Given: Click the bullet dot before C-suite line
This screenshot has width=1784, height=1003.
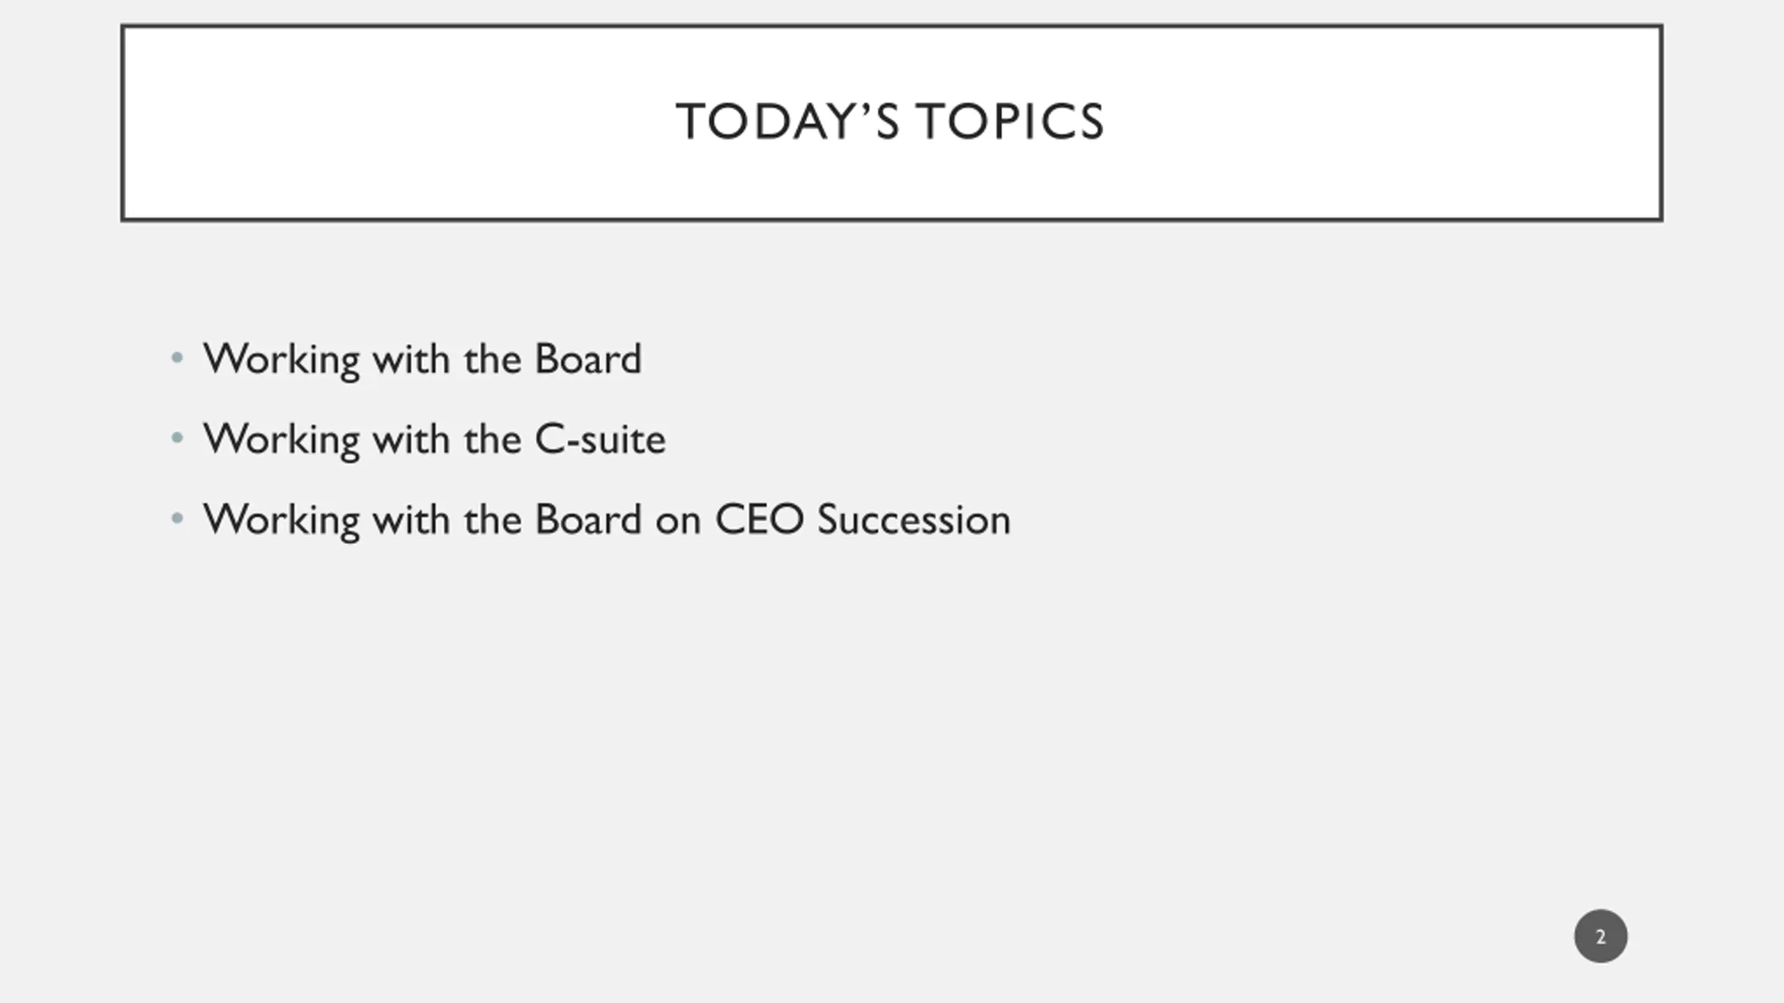Looking at the screenshot, I should pos(177,439).
